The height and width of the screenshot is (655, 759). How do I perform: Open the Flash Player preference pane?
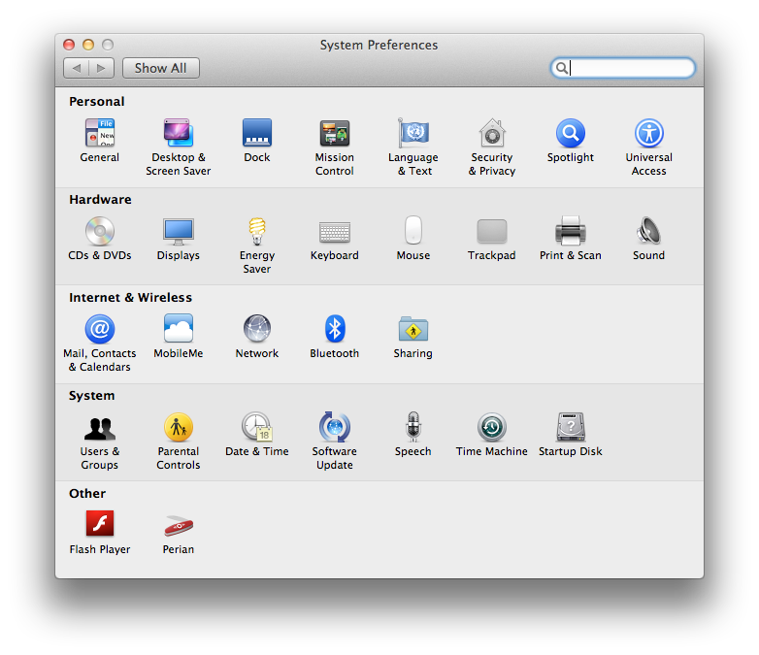(x=100, y=526)
